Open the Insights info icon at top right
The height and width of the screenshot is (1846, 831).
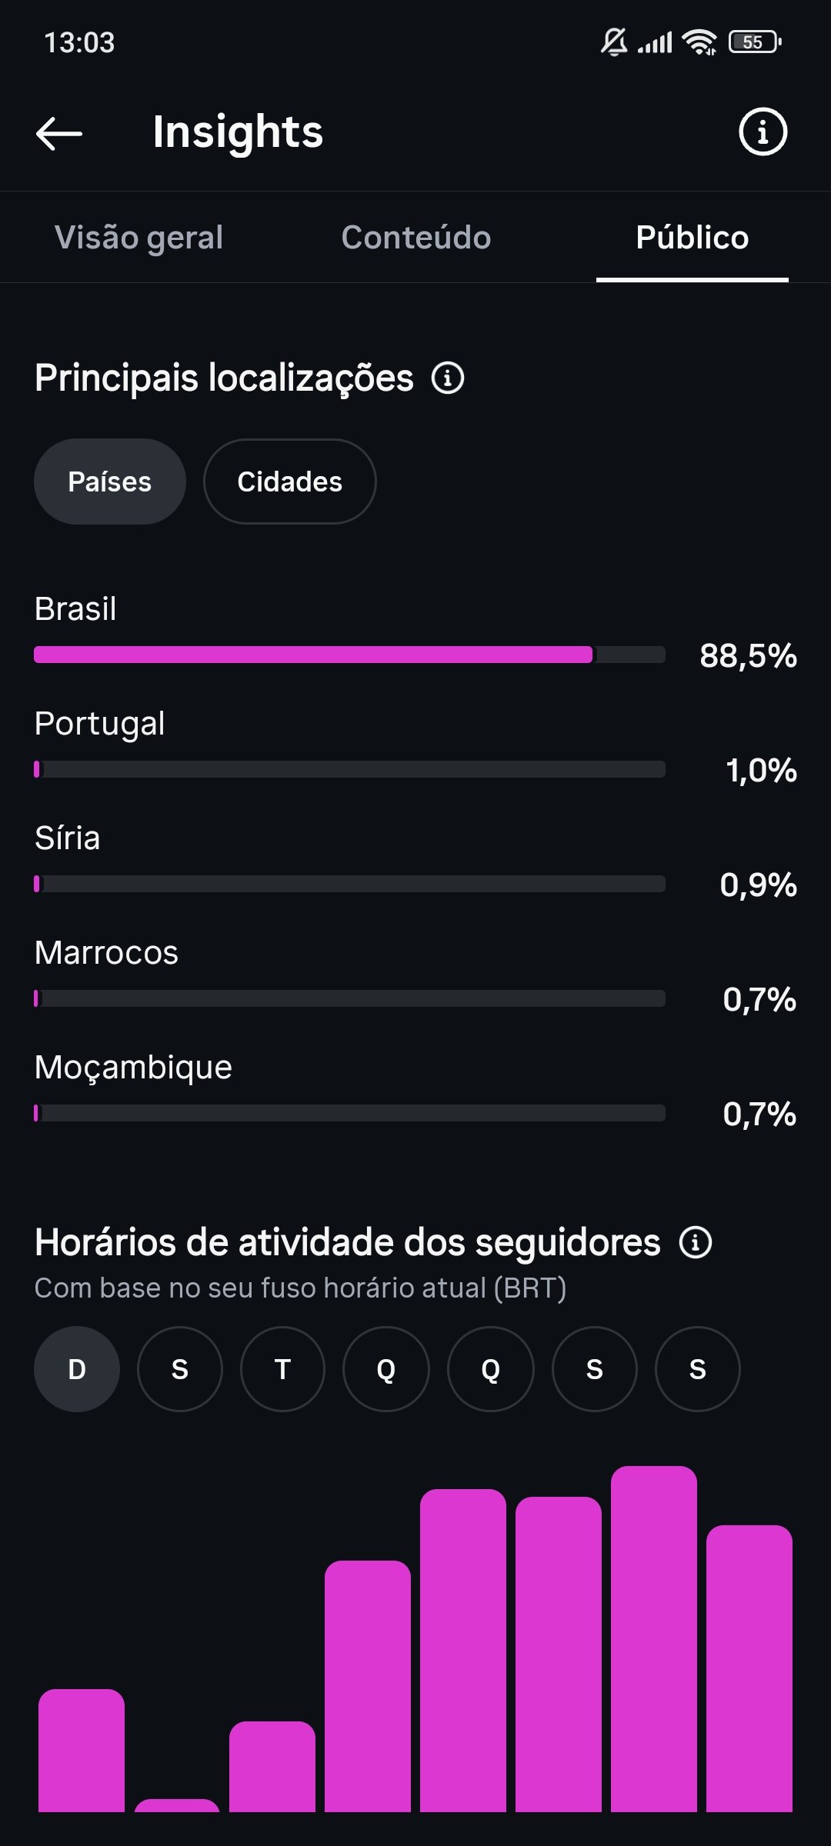[x=763, y=132]
